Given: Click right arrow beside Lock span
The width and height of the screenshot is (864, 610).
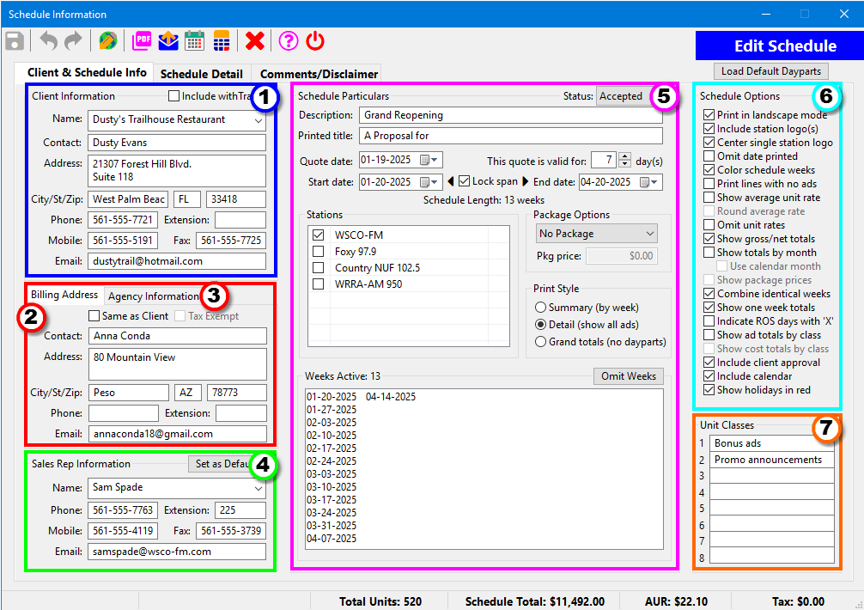Looking at the screenshot, I should point(525,181).
